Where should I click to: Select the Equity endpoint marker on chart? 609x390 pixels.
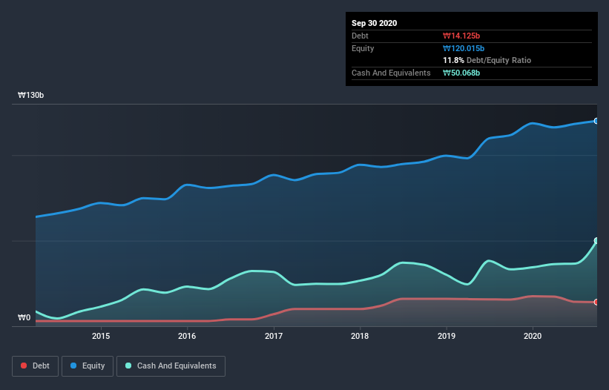596,121
